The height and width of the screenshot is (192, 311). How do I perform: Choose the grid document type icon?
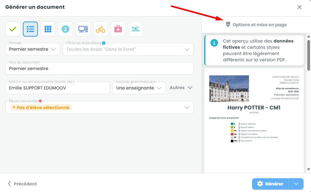48,29
